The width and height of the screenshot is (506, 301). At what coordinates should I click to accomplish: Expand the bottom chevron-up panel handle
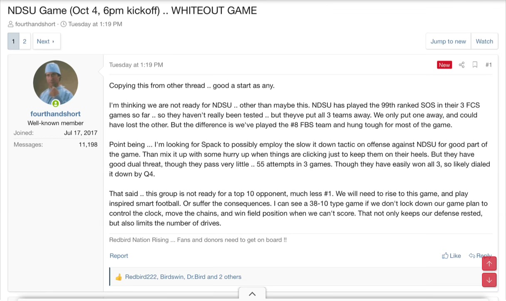tap(252, 294)
